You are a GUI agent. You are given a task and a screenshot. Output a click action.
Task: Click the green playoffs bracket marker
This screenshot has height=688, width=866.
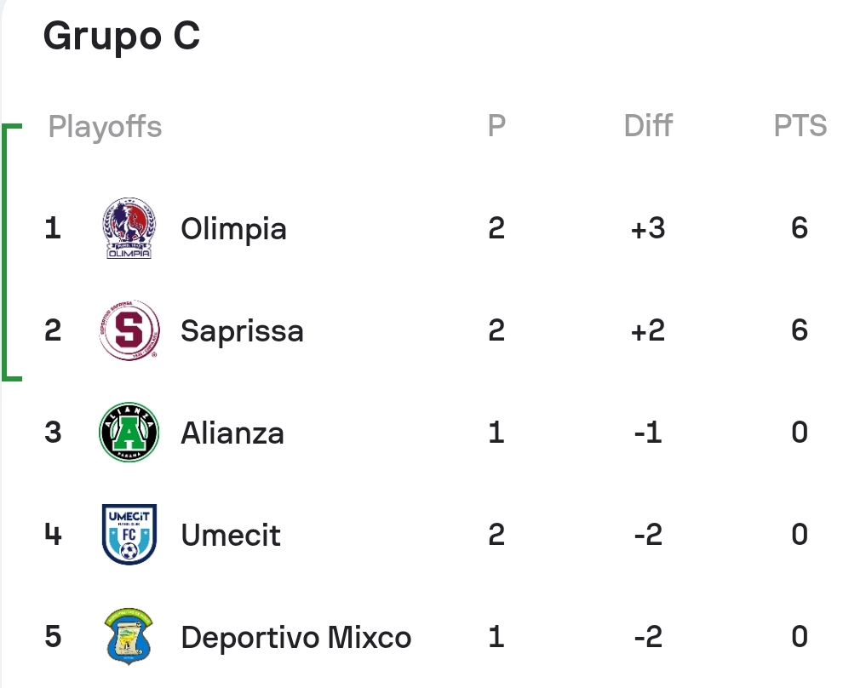(x=11, y=252)
